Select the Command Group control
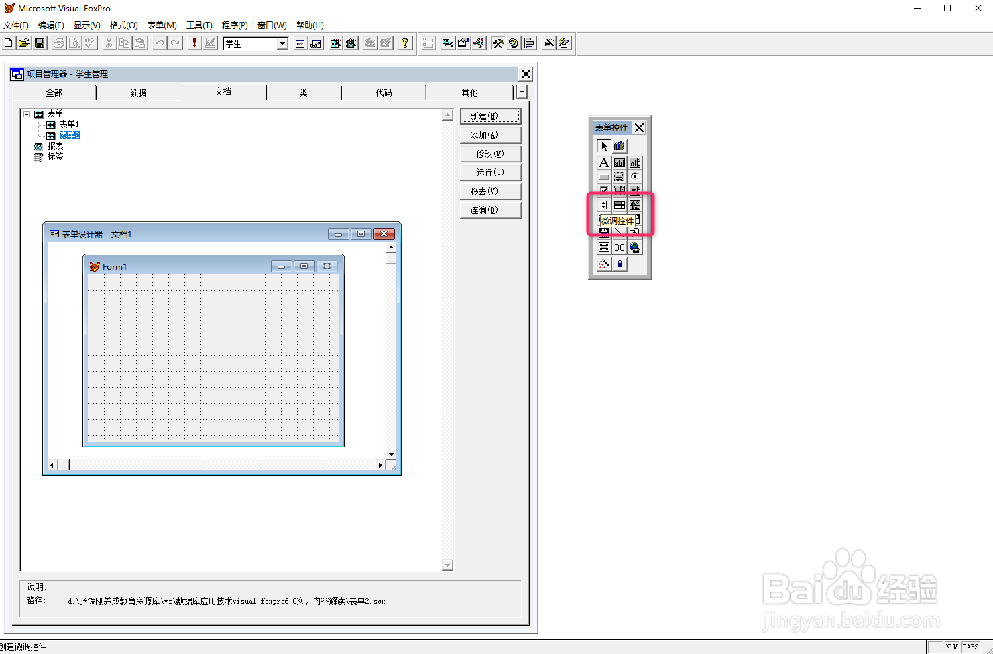The image size is (993, 654). point(620,176)
